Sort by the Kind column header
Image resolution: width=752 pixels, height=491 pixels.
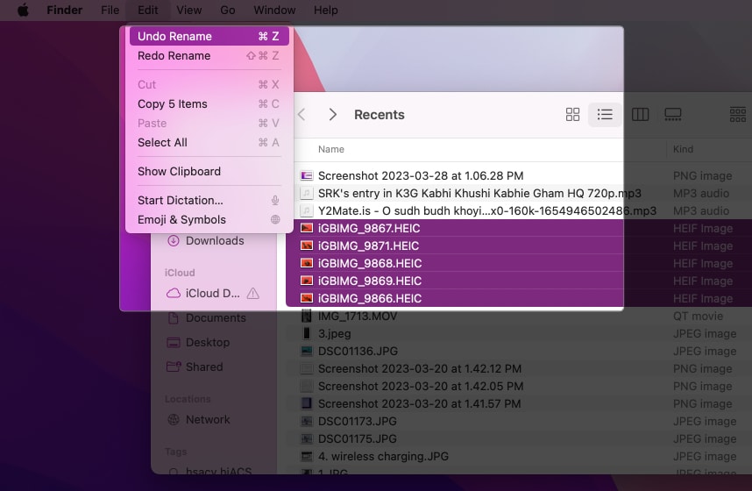click(x=683, y=149)
